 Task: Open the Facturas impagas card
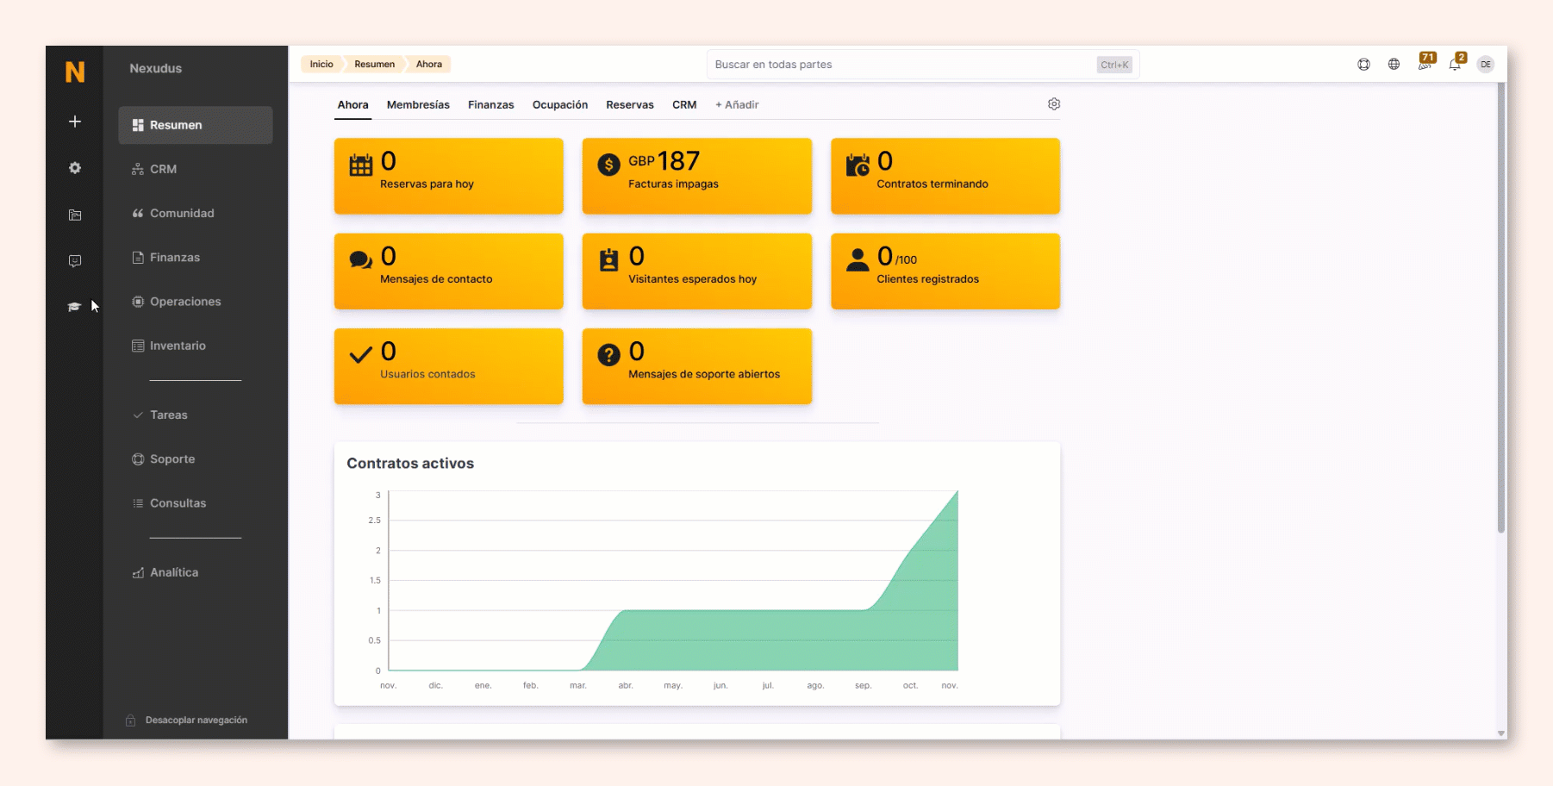pos(696,176)
